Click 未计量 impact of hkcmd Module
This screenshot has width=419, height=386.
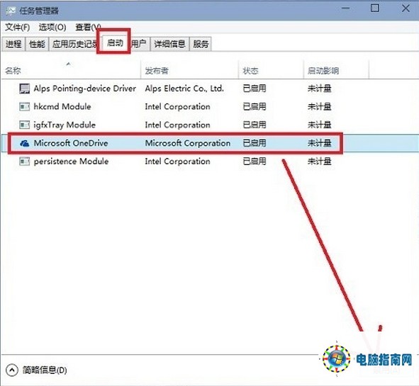point(319,107)
